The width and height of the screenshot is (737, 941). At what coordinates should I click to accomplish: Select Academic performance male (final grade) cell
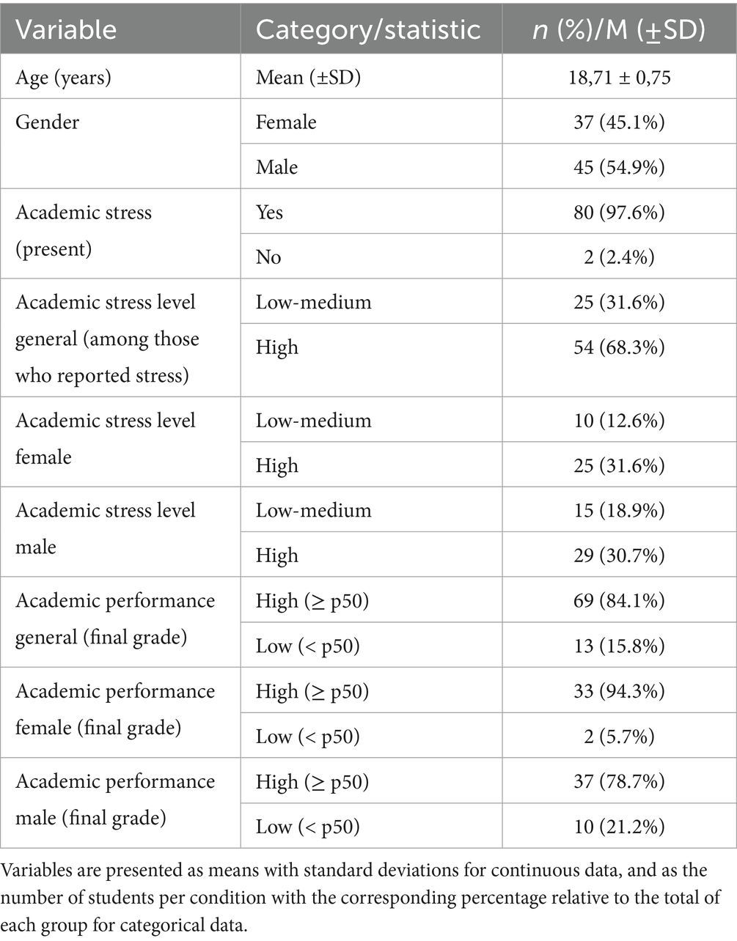click(x=115, y=800)
